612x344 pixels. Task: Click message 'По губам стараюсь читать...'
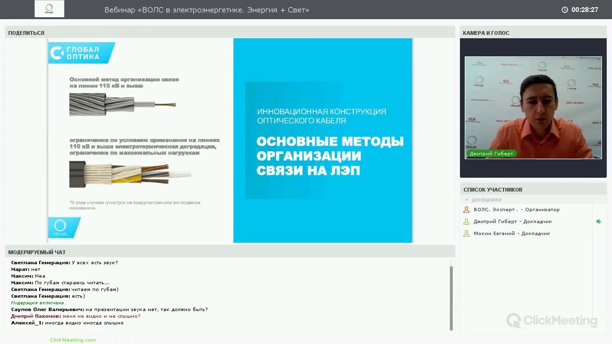coord(72,282)
